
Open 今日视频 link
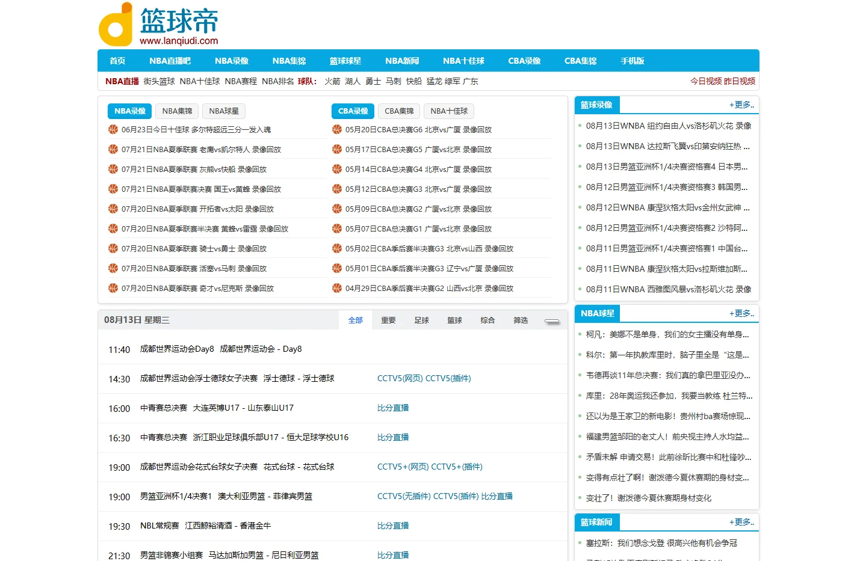click(706, 81)
